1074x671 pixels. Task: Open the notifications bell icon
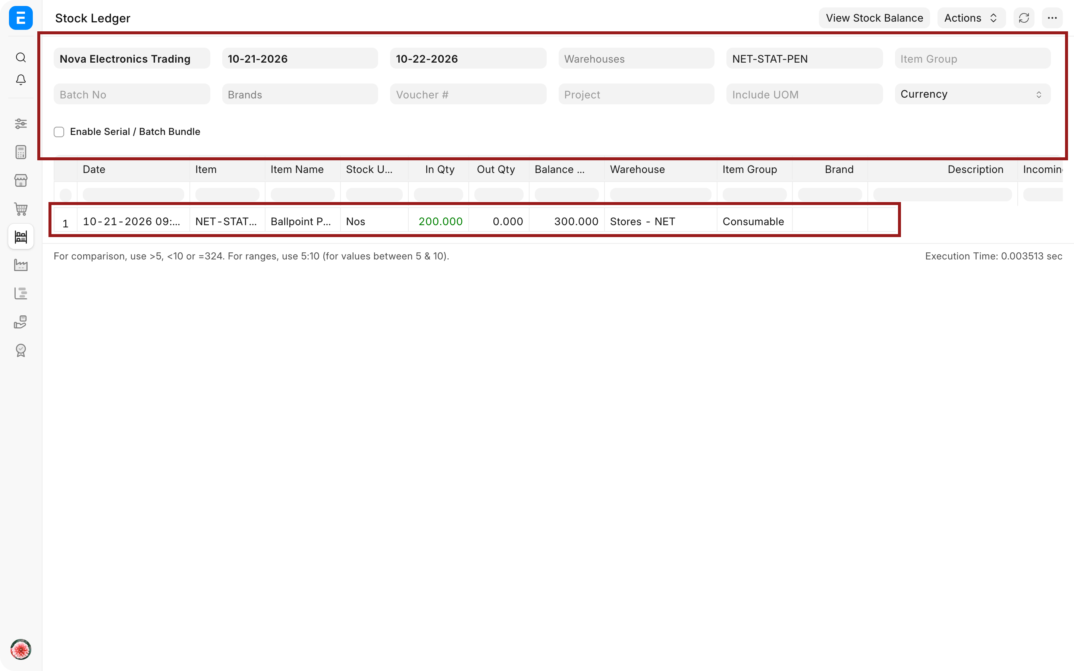pos(21,80)
